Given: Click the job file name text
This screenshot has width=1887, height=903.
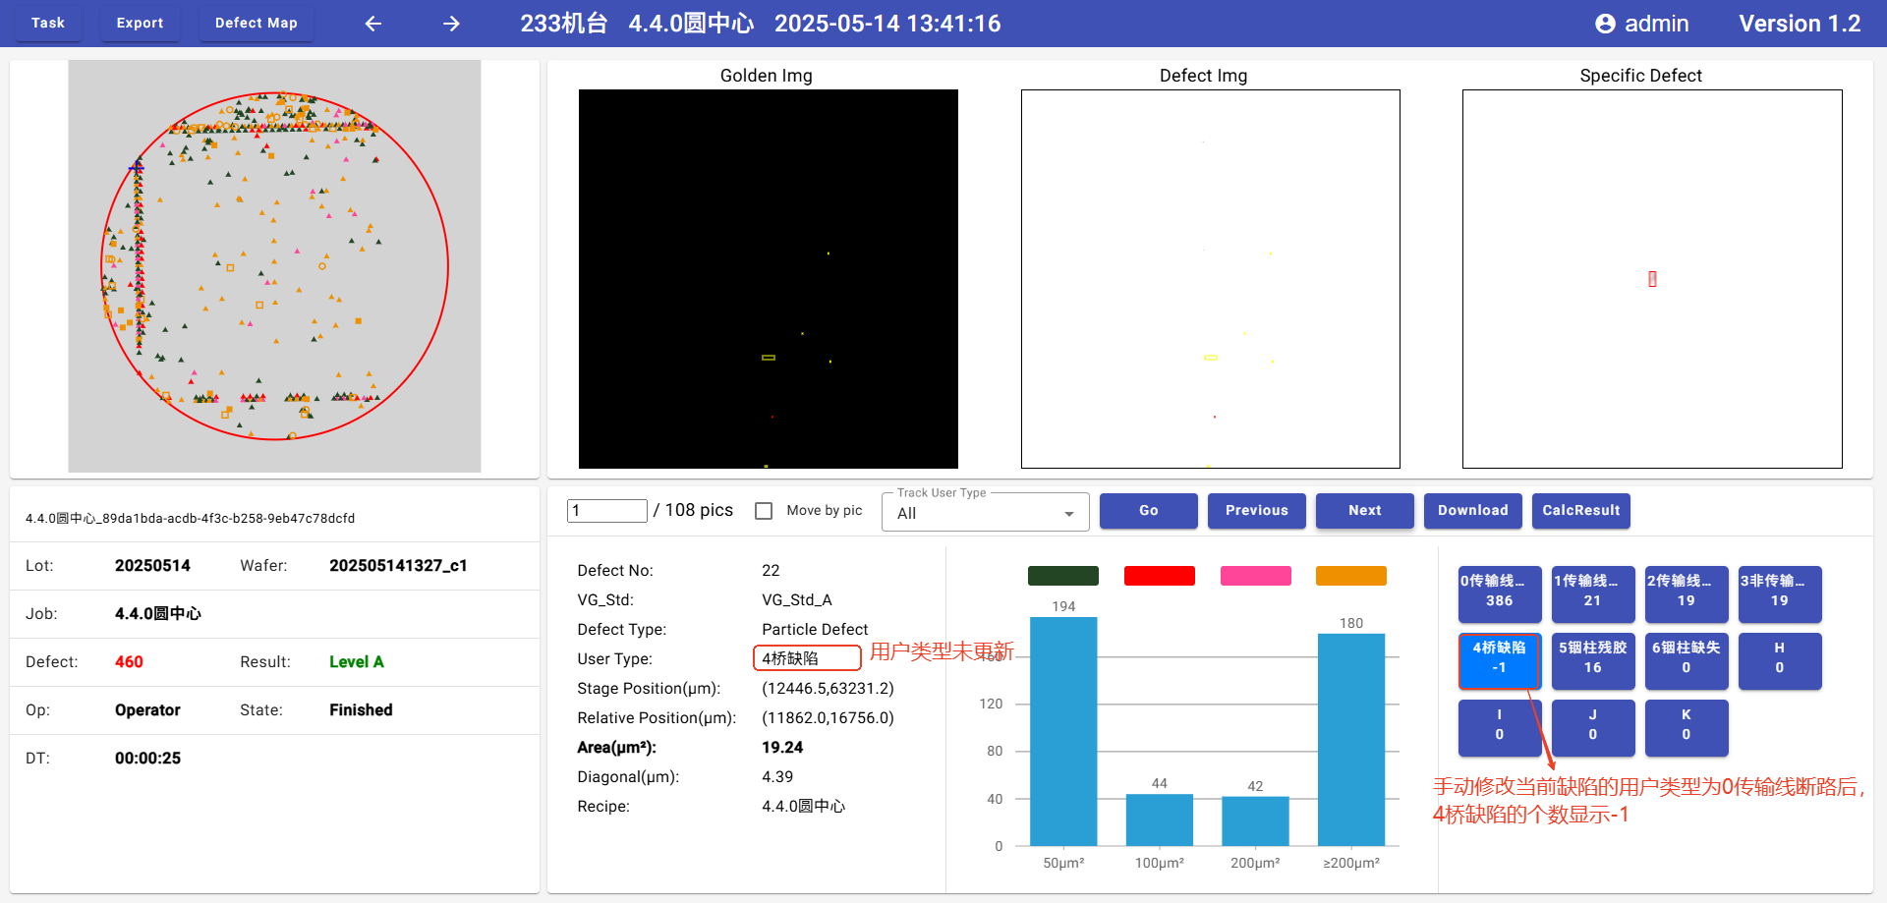Looking at the screenshot, I should [x=191, y=519].
